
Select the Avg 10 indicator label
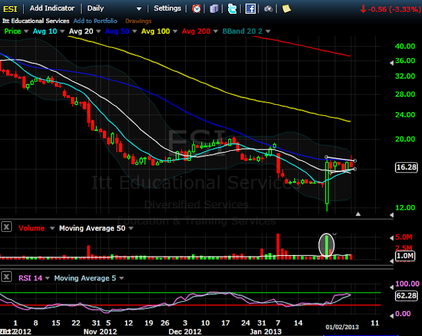pos(45,31)
